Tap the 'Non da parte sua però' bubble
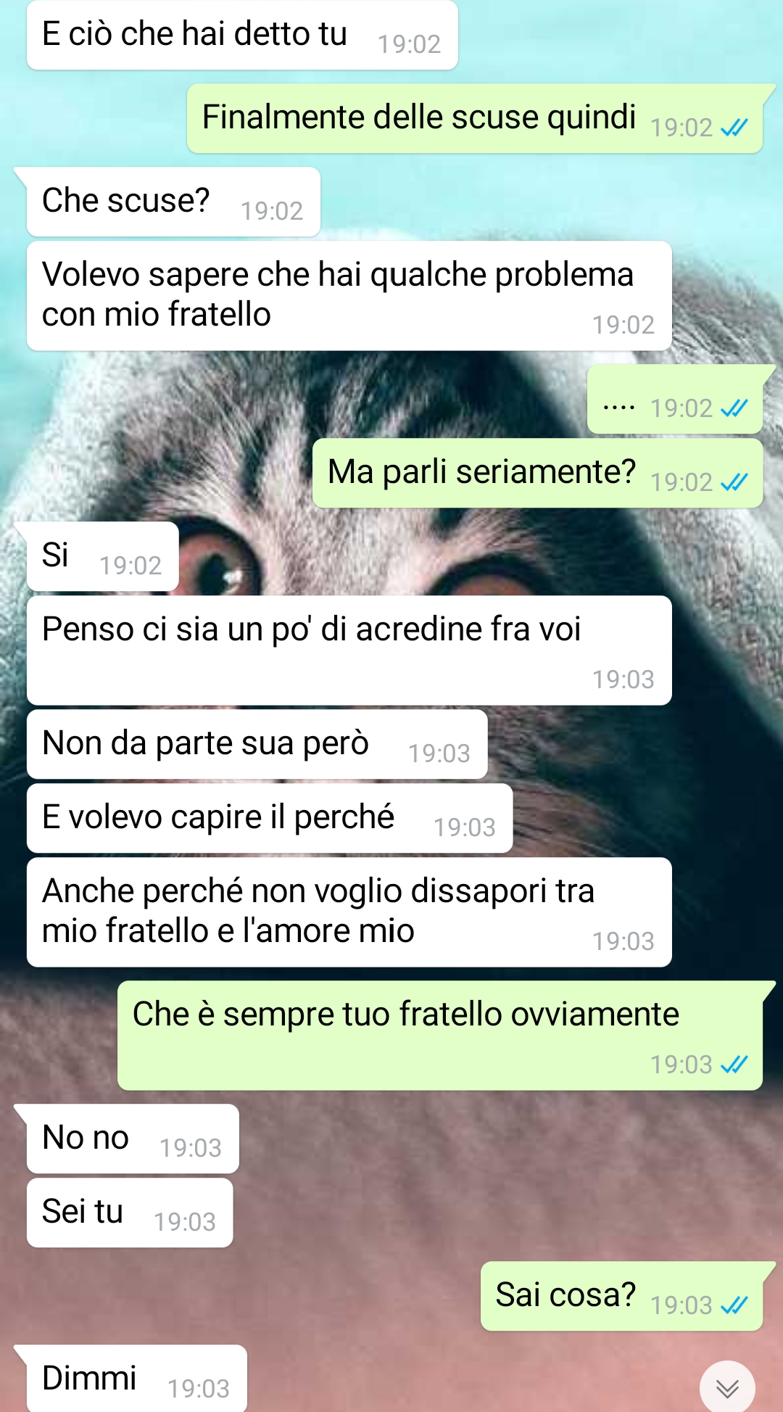 257,744
